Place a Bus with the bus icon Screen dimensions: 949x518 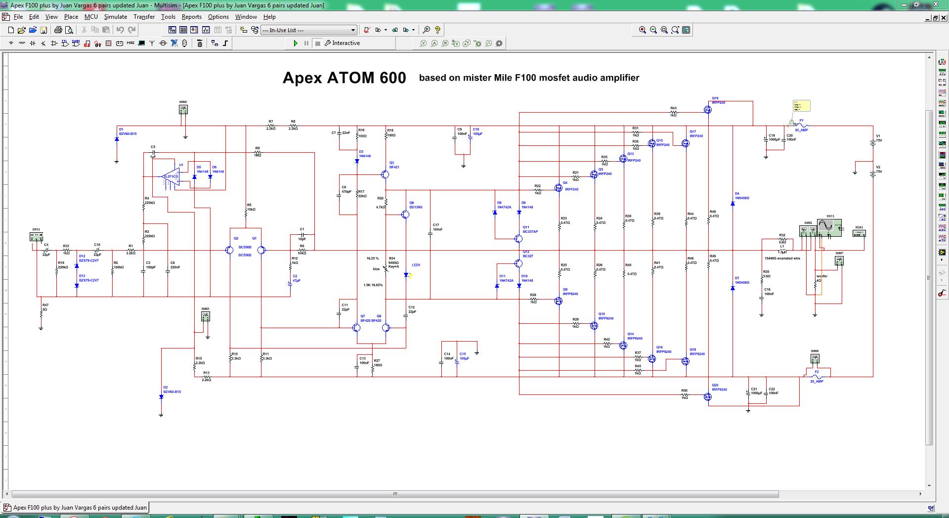225,43
